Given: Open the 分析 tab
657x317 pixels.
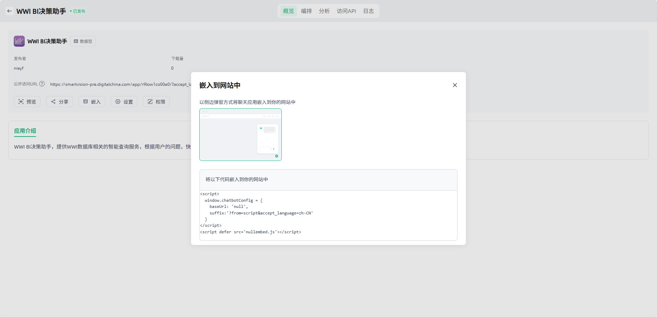Looking at the screenshot, I should (x=324, y=11).
